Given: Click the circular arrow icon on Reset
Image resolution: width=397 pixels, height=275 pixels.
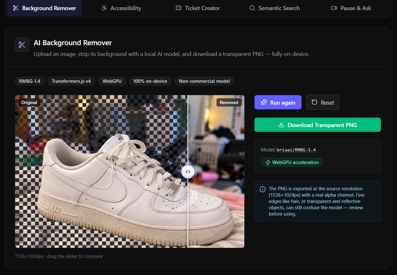Looking at the screenshot, I should pos(315,102).
